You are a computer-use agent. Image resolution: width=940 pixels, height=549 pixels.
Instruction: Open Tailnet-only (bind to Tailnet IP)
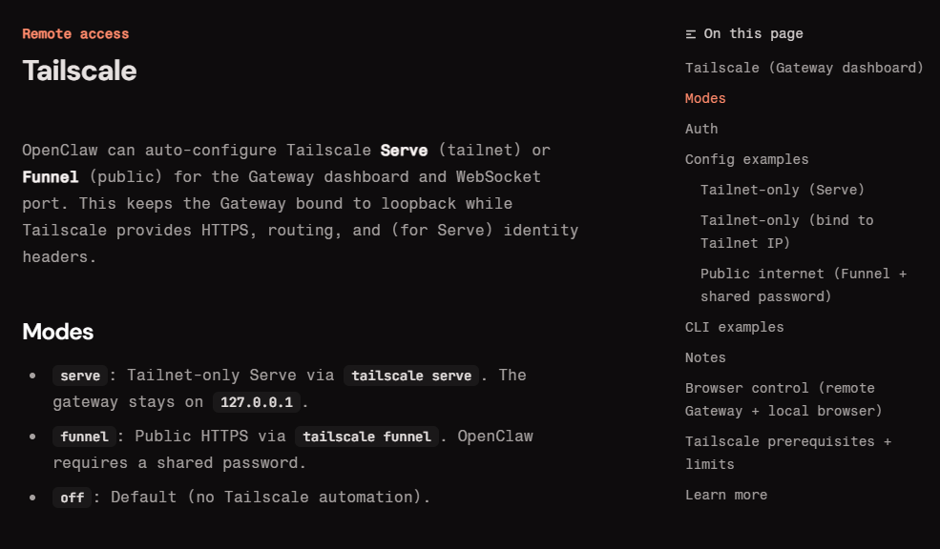point(786,232)
